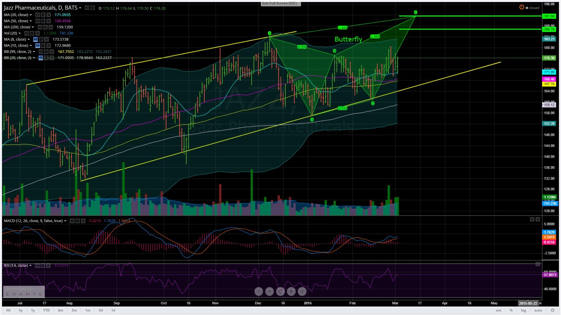Enable auto scale button
The height and width of the screenshot is (315, 561).
[x=538, y=310]
